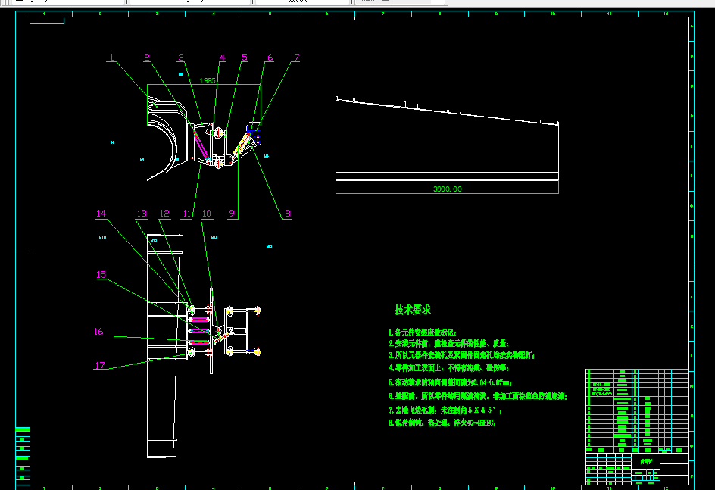This screenshot has height=490, width=715.
Task: Select requirement line 7 about 5X45° chamfer
Action: [445, 410]
